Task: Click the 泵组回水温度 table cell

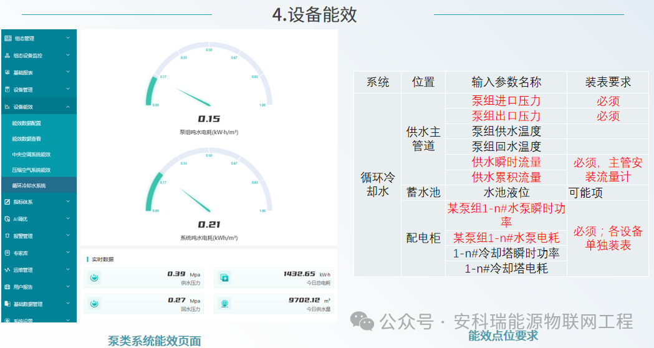Action: 506,147
